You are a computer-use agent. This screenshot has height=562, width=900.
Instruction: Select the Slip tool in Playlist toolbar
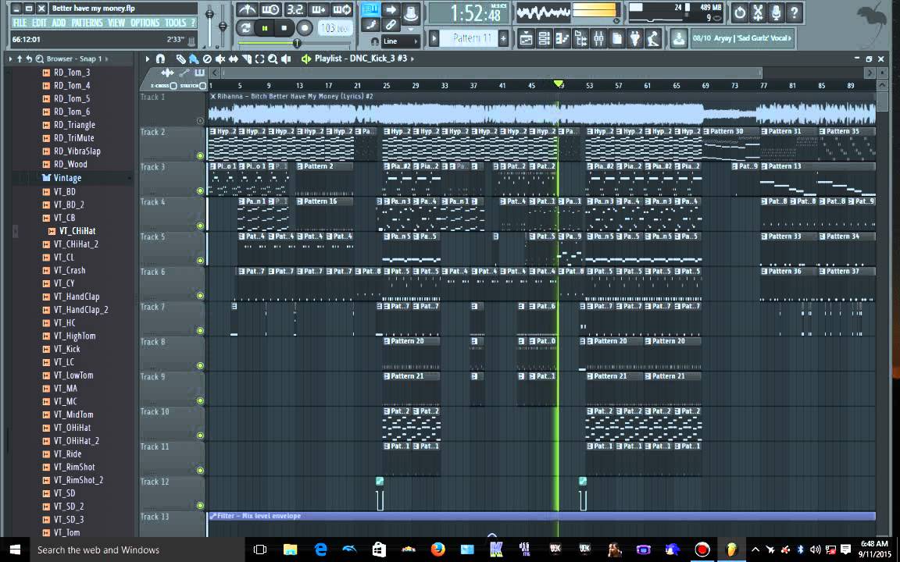tap(233, 59)
